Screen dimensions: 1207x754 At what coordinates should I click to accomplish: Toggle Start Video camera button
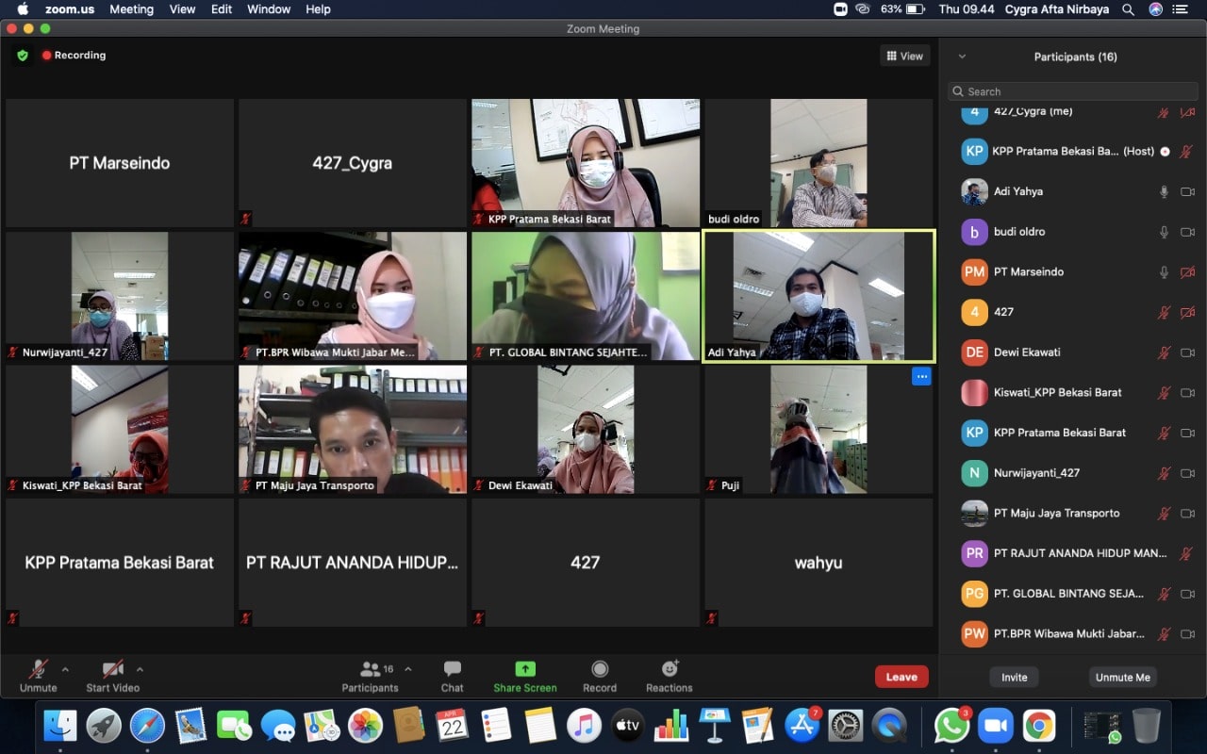[112, 669]
